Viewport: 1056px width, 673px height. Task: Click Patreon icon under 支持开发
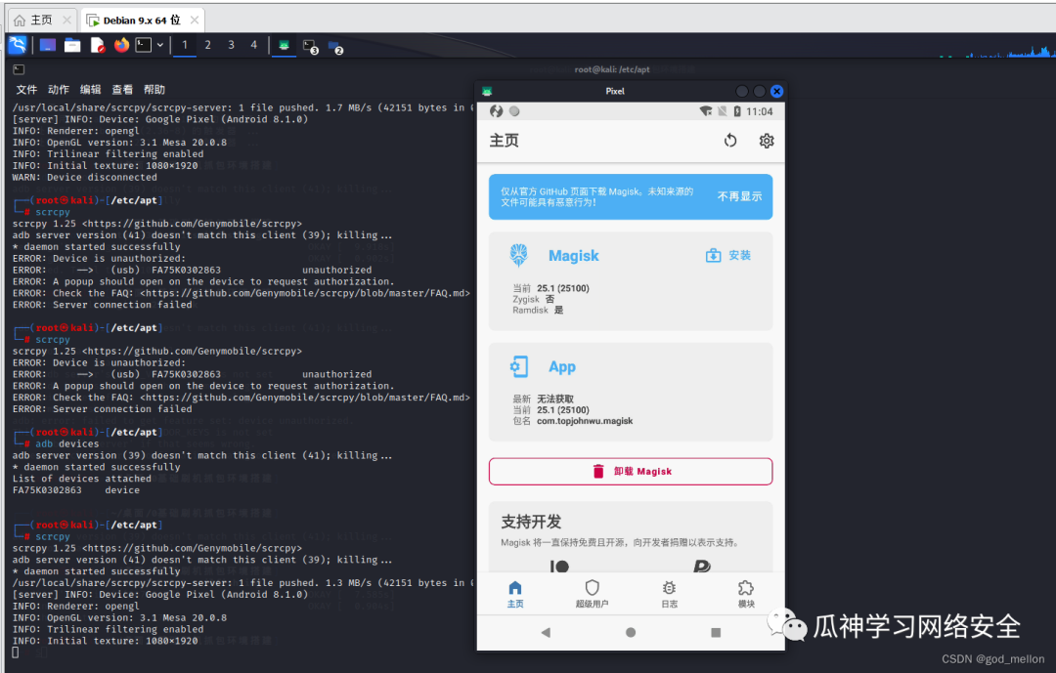click(x=559, y=567)
